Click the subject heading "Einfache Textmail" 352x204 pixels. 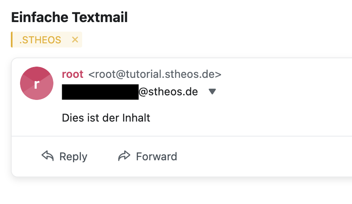click(x=69, y=17)
